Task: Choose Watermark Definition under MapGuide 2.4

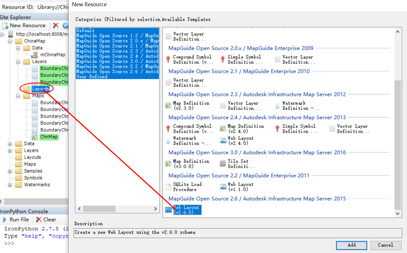Action: coord(188,140)
